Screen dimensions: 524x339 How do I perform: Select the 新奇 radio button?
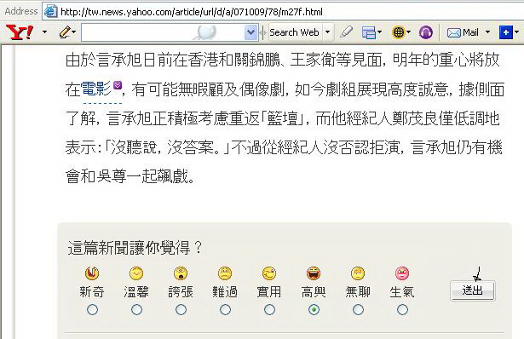pyautogui.click(x=92, y=309)
